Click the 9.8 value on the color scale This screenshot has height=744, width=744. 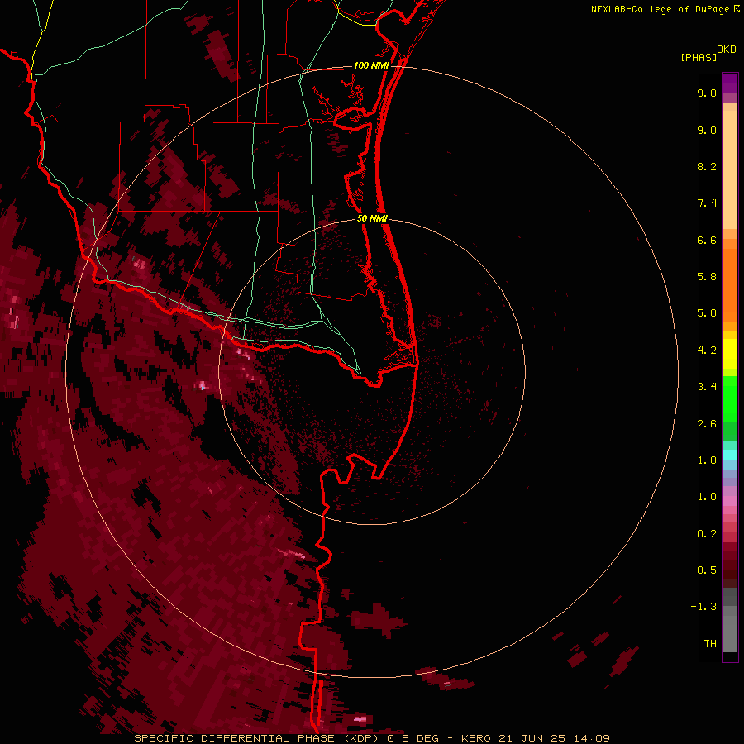point(707,93)
